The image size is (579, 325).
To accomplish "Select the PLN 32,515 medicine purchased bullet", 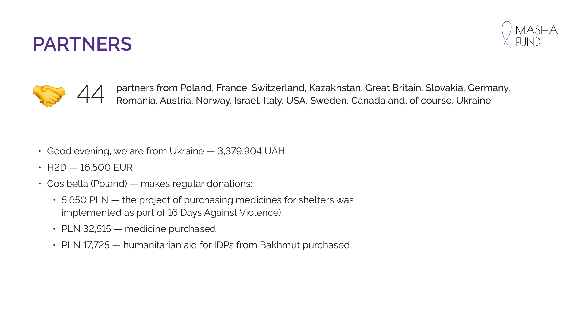I will coord(138,229).
